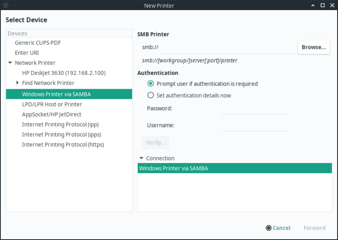Click the Cancel button
The width and height of the screenshot is (338, 240).
coord(278,228)
